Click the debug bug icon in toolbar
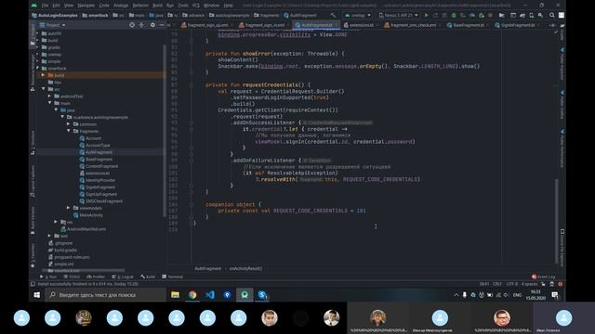 coord(454,15)
